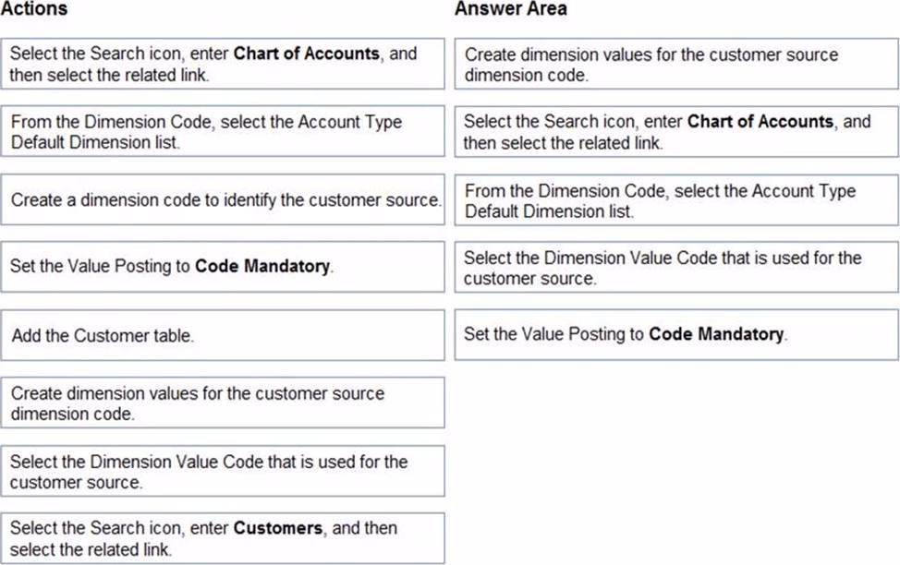This screenshot has height=565, width=900.
Task: Select 'Chart of Accounts' search action in Actions list
Action: (x=223, y=64)
